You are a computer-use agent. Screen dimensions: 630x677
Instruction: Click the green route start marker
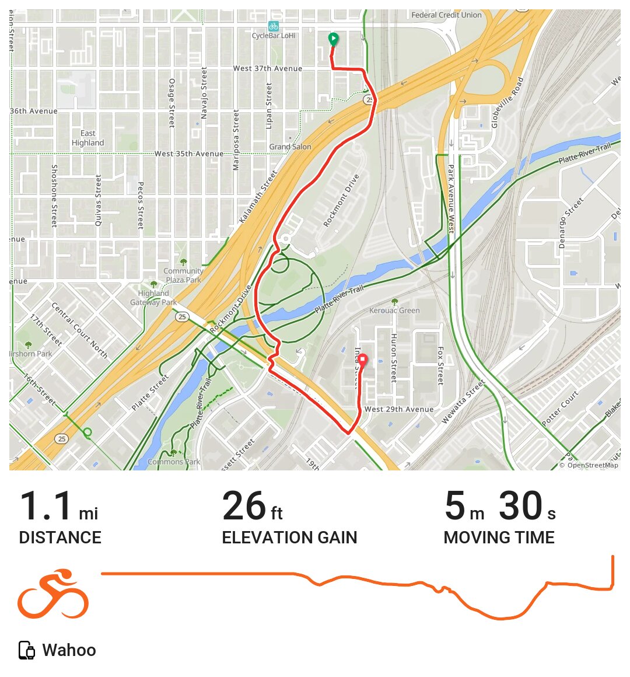(x=333, y=40)
